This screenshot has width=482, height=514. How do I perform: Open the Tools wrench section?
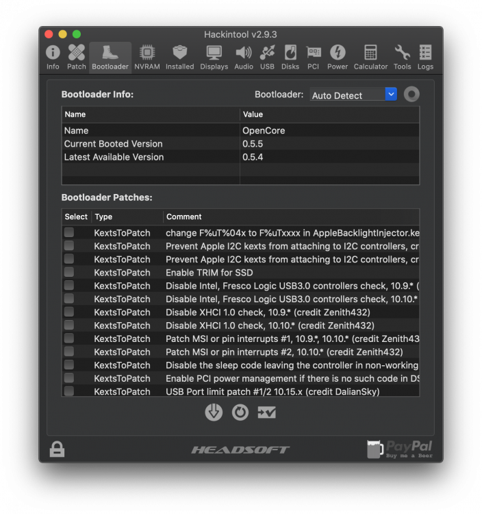click(402, 58)
